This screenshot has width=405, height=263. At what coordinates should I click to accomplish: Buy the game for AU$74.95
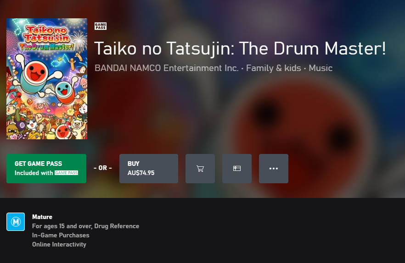click(x=148, y=169)
